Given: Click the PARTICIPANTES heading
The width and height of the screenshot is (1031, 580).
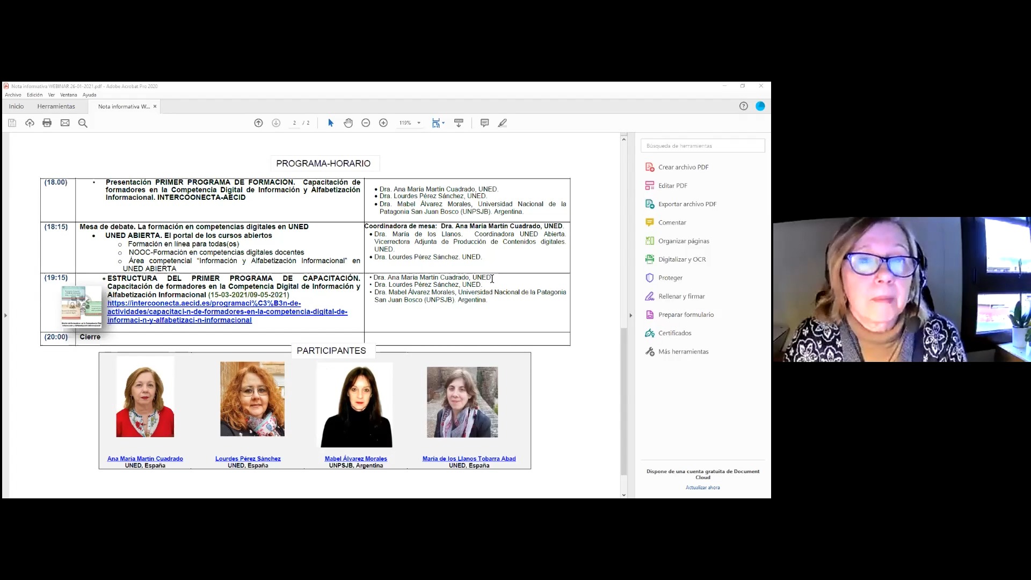Looking at the screenshot, I should (331, 351).
